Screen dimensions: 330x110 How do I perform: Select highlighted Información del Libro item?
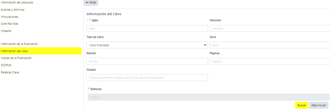(x=14, y=51)
